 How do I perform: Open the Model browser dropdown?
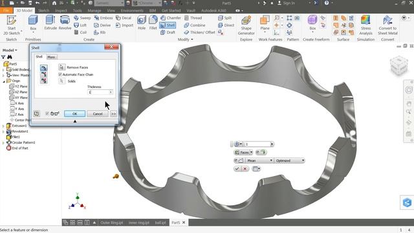click(x=10, y=50)
